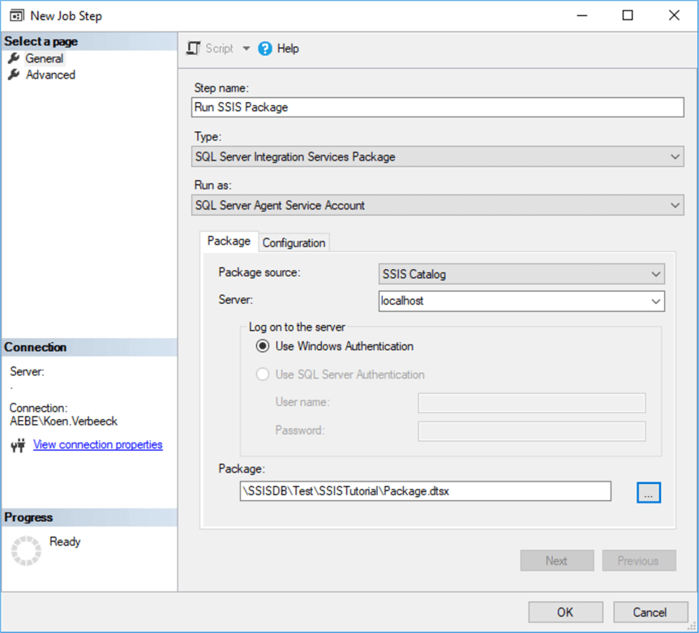This screenshot has width=699, height=633.
Task: Select the Advanced page
Action: (x=50, y=75)
